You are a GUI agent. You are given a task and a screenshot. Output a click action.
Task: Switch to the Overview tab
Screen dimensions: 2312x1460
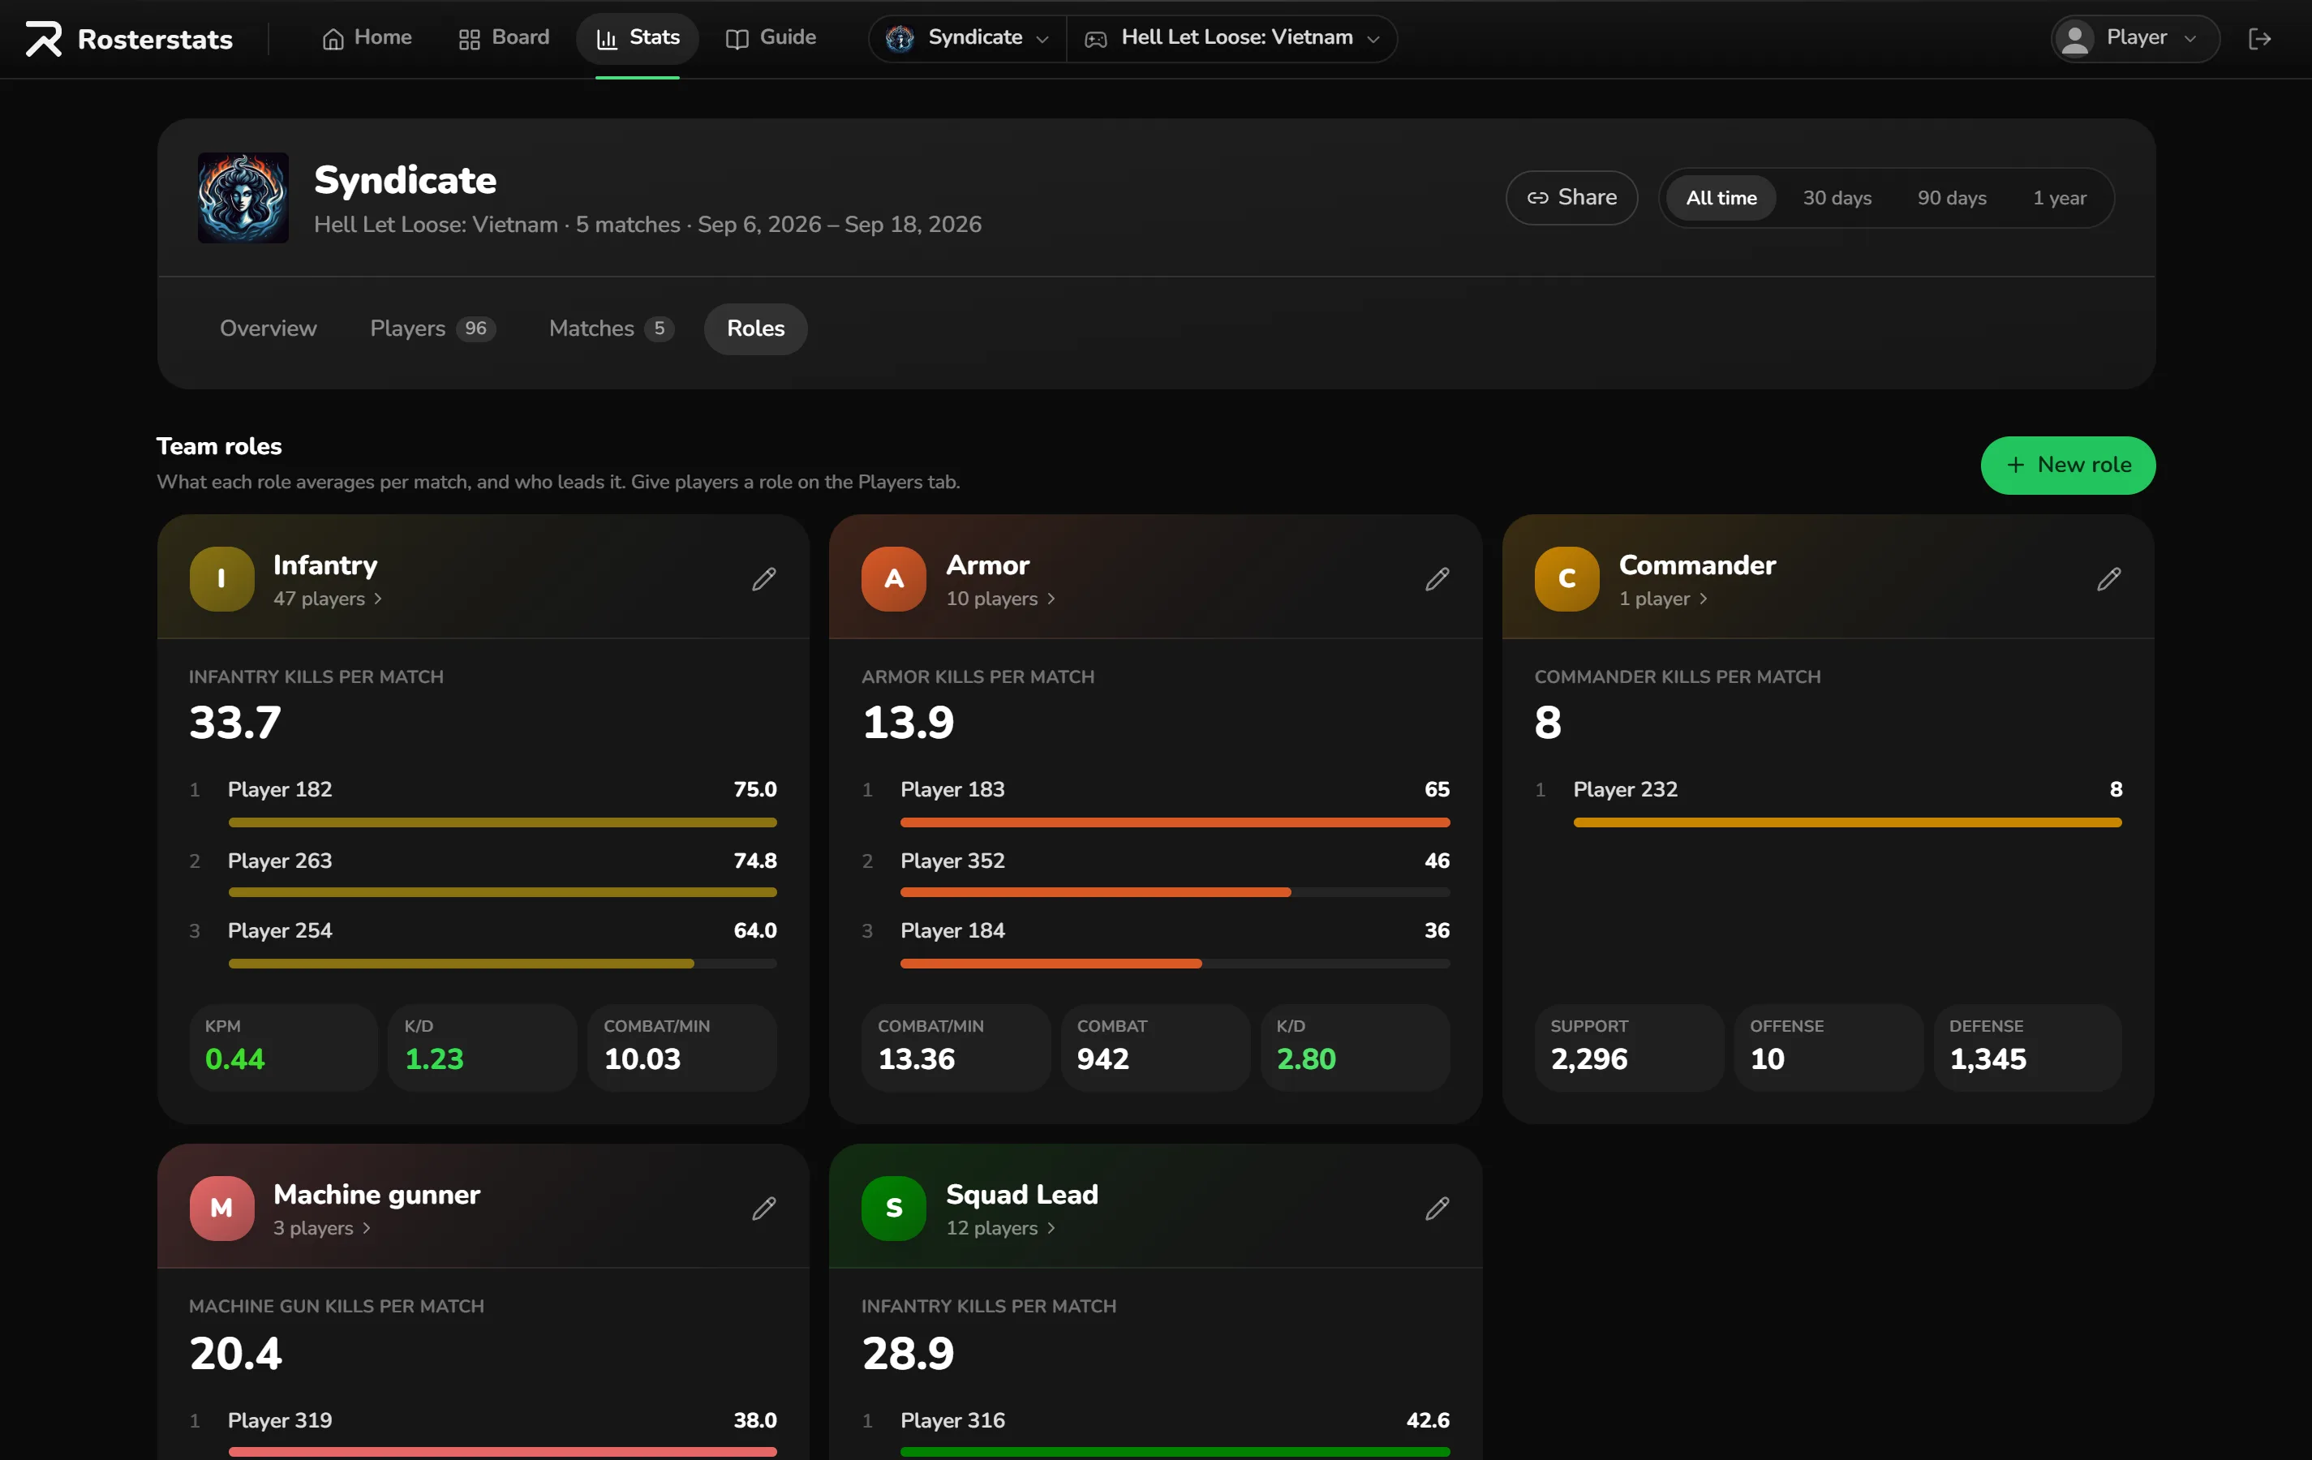(x=268, y=328)
